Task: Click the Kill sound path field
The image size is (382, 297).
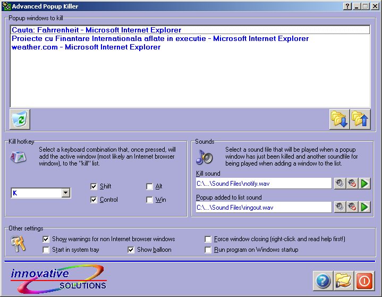Action: (x=264, y=183)
